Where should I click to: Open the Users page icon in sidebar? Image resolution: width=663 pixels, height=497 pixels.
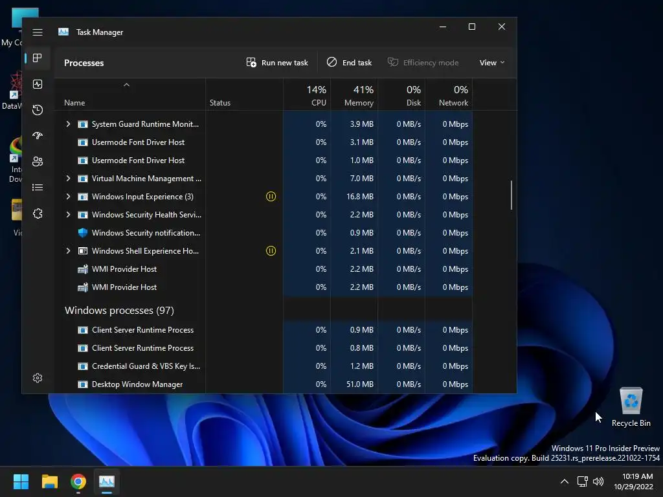click(x=37, y=161)
